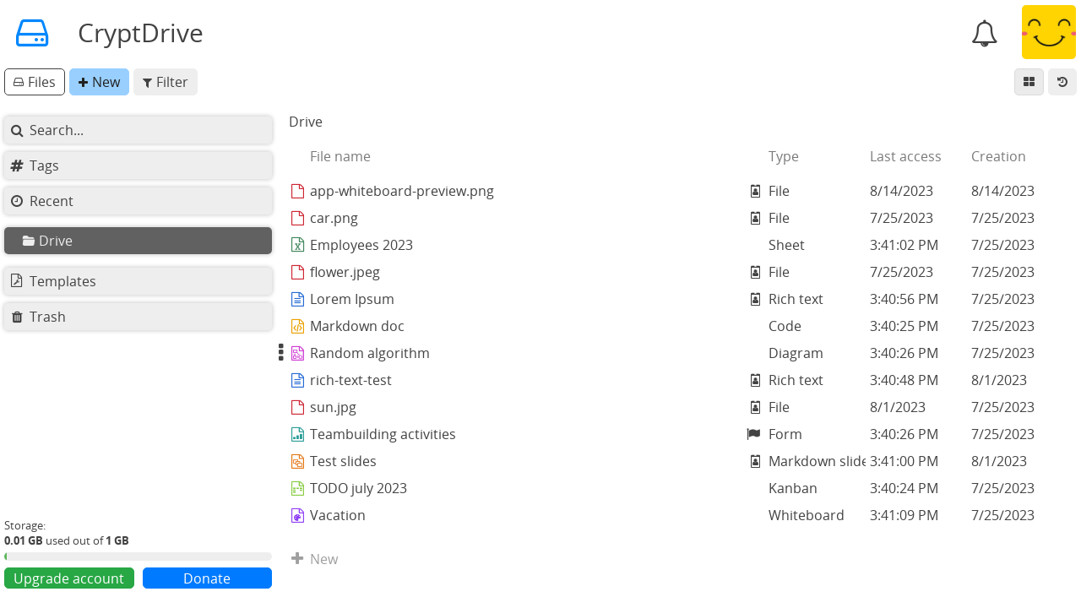Image resolution: width=1081 pixels, height=608 pixels.
Task: Click the Employees 2023 sheet icon
Action: 297,245
